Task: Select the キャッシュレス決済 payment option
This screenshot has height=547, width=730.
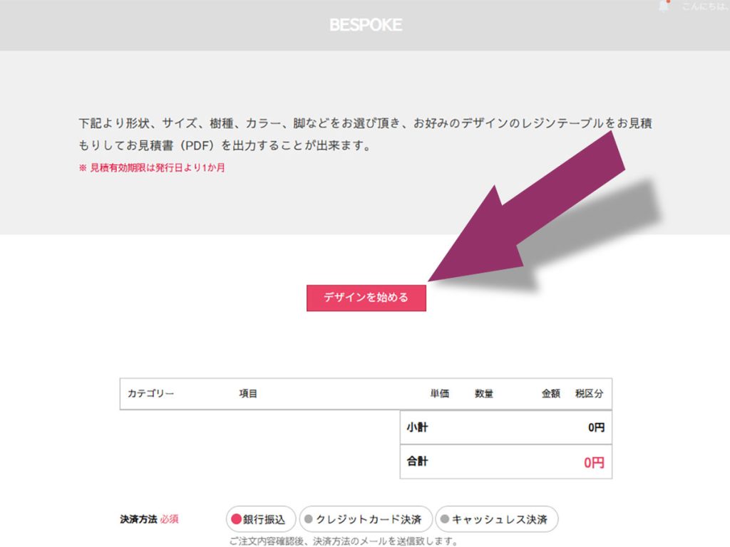Action: pos(496,519)
